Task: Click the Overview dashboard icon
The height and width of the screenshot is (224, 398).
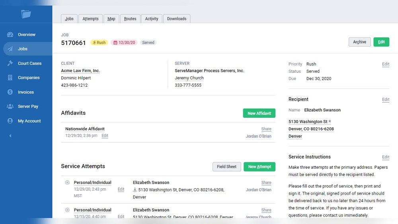Action: click(x=10, y=35)
